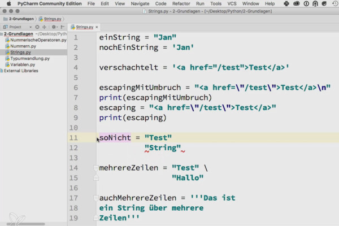Toggle code fold marker at line 14
The image size is (339, 226).
96,168
